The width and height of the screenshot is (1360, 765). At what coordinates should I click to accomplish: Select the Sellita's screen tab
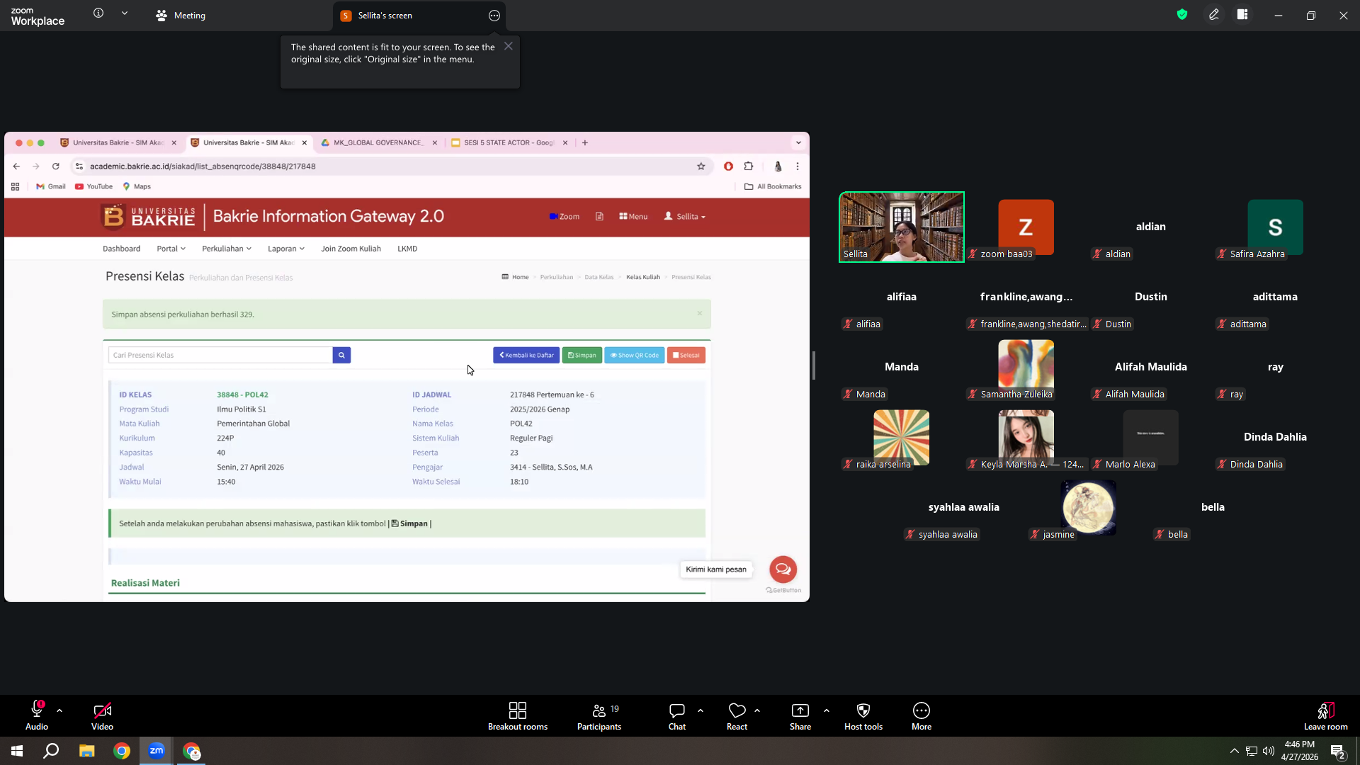(x=385, y=15)
